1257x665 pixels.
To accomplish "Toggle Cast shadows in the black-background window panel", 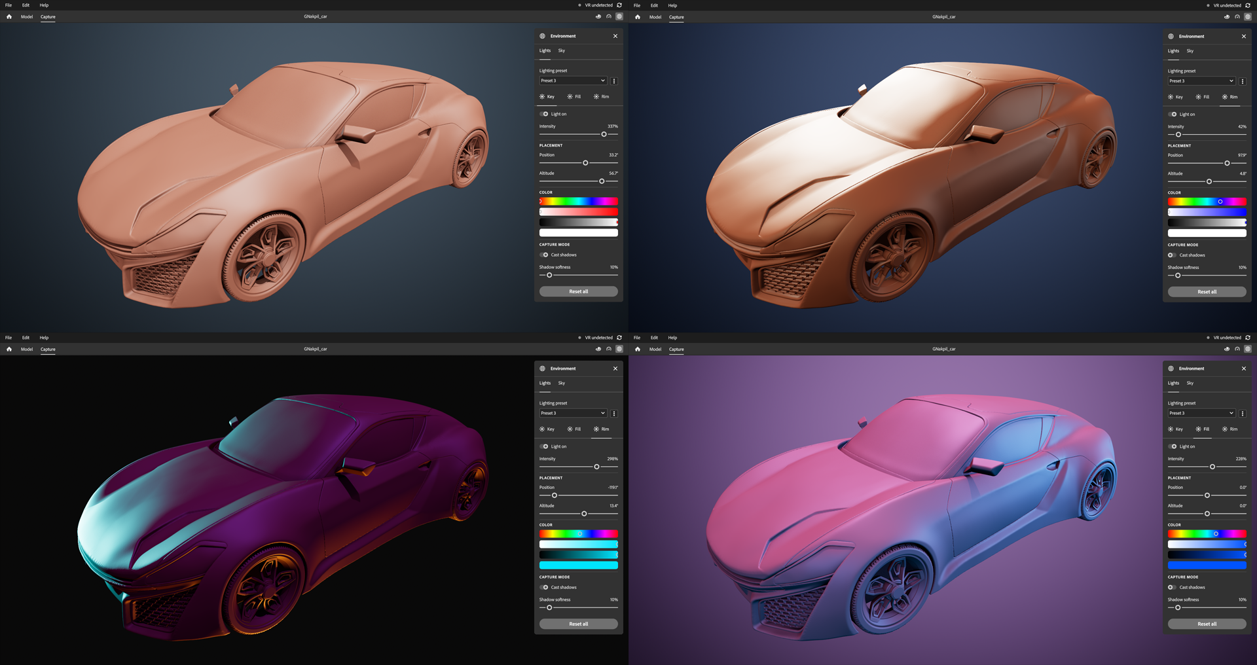I will click(x=545, y=587).
